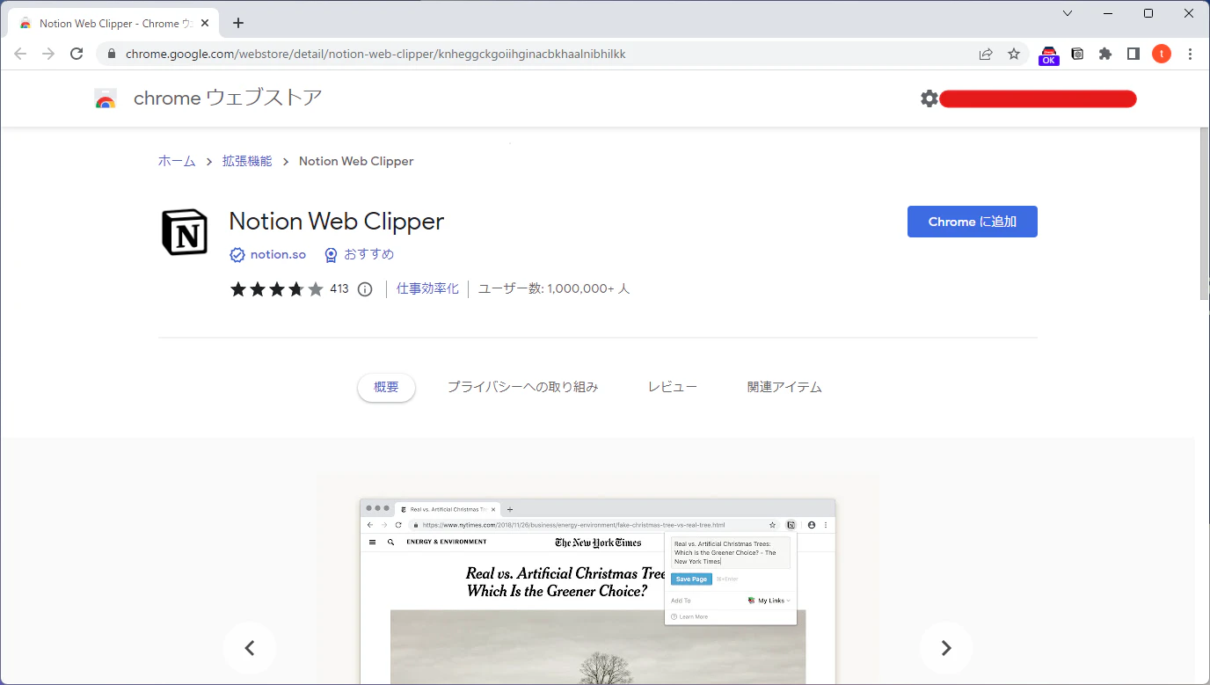This screenshot has width=1210, height=685.
Task: Open the tab search dropdown arrow
Action: tap(1068, 13)
